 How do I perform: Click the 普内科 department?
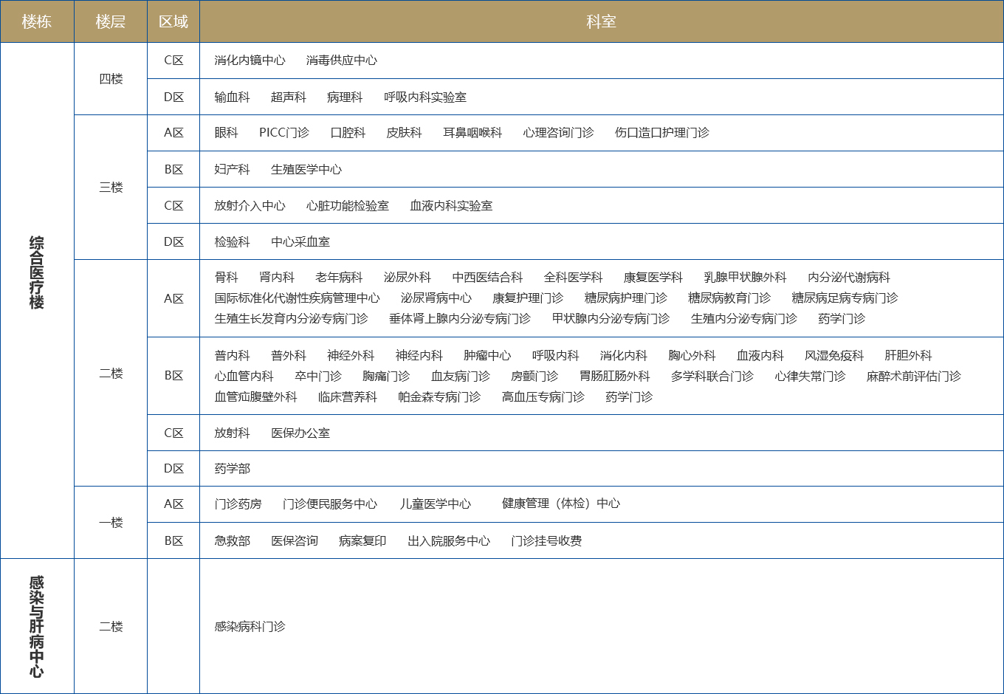[x=232, y=356]
